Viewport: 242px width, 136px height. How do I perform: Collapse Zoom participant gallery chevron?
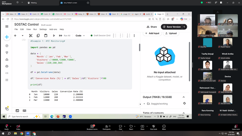pos(218,12)
